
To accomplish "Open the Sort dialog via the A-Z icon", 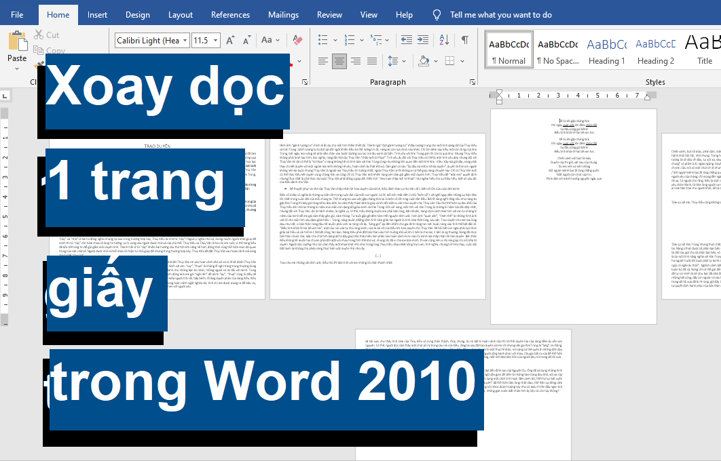I will 443,39.
